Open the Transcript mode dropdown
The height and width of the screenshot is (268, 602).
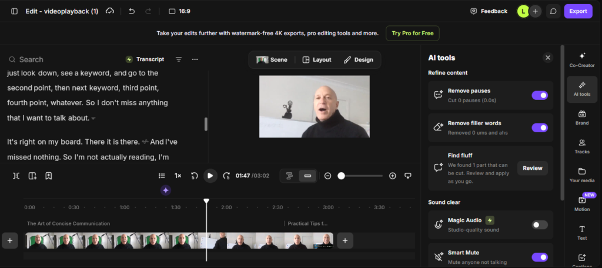pos(145,59)
